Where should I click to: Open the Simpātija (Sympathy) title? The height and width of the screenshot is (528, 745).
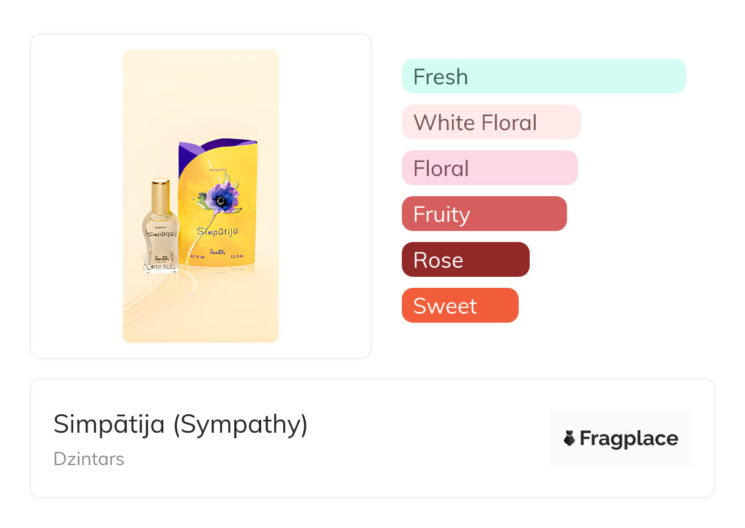tap(180, 424)
